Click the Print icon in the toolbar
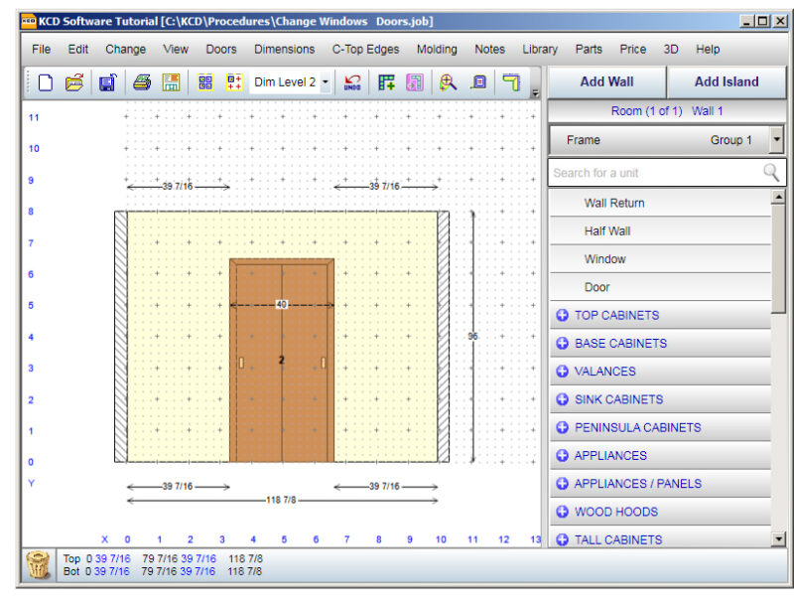The width and height of the screenshot is (794, 607). click(142, 83)
